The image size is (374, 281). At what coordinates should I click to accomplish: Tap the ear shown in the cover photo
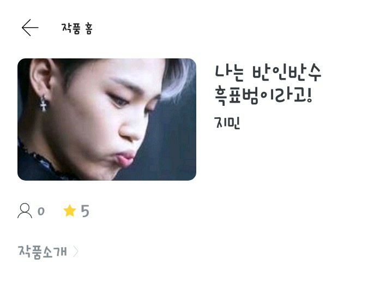coord(42,76)
